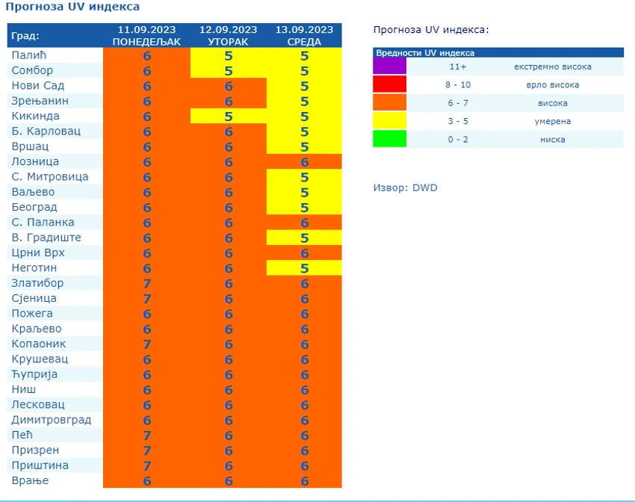Viewport: 635px width, 502px height.
Task: Click the green low UV legend swatch
Action: coord(389,139)
